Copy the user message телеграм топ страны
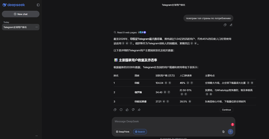269x139 pixels. click(225, 25)
